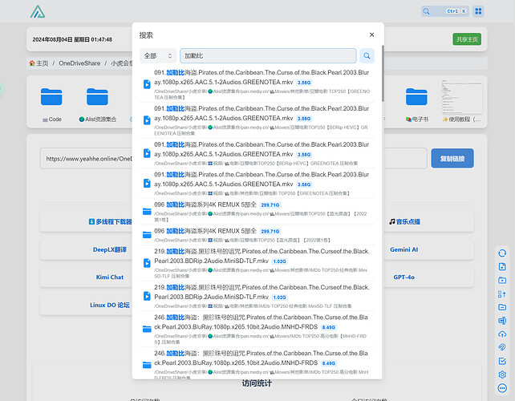Open the header search bar with Ctrl K
This screenshot has width=515, height=401.
pyautogui.click(x=445, y=11)
